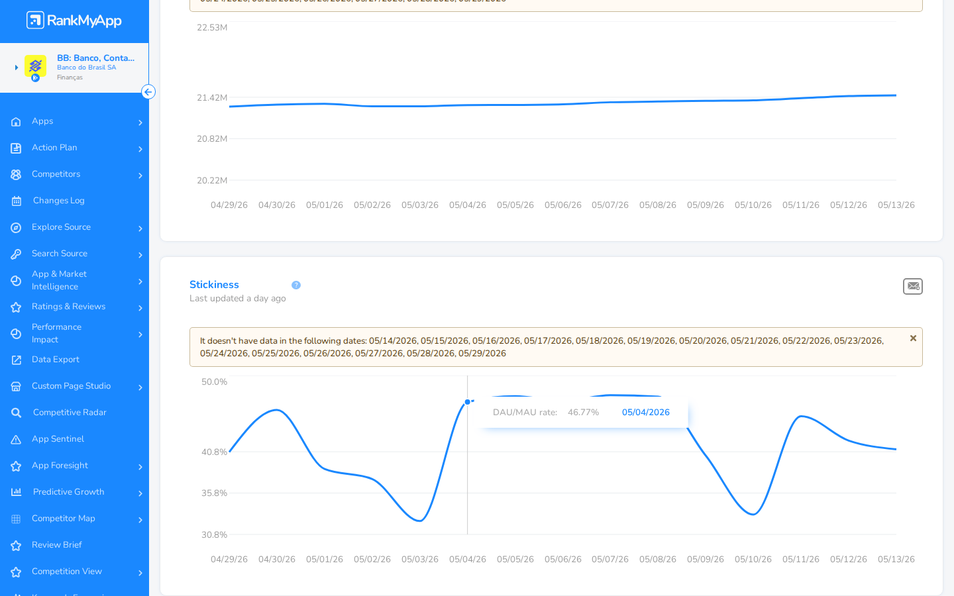
Task: Collapse the sidebar with the round arrow button
Action: [148, 92]
